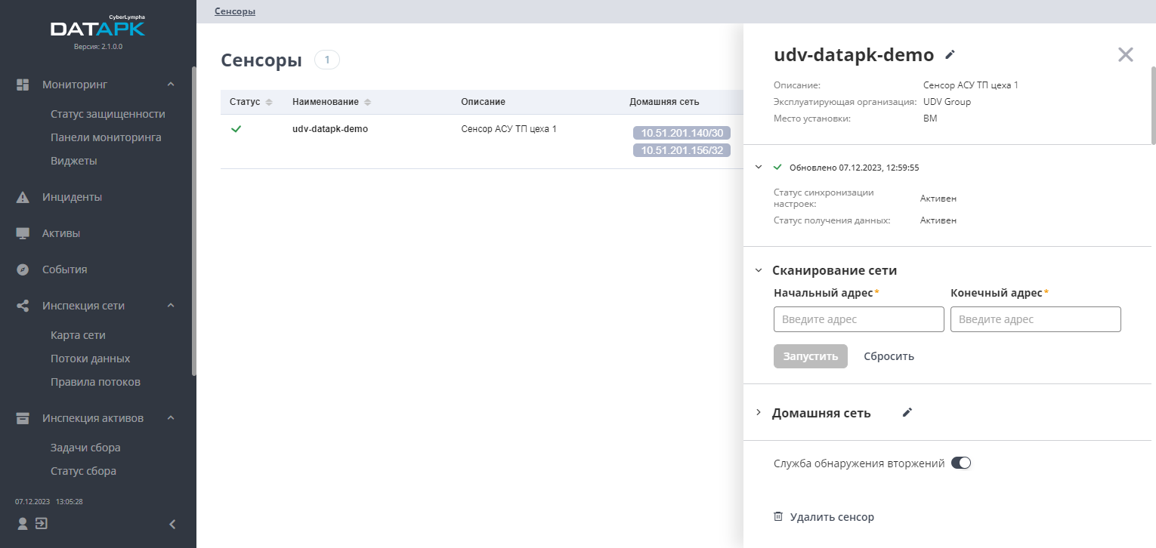Go to Статус защищенности page
The height and width of the screenshot is (548, 1156).
(x=107, y=114)
